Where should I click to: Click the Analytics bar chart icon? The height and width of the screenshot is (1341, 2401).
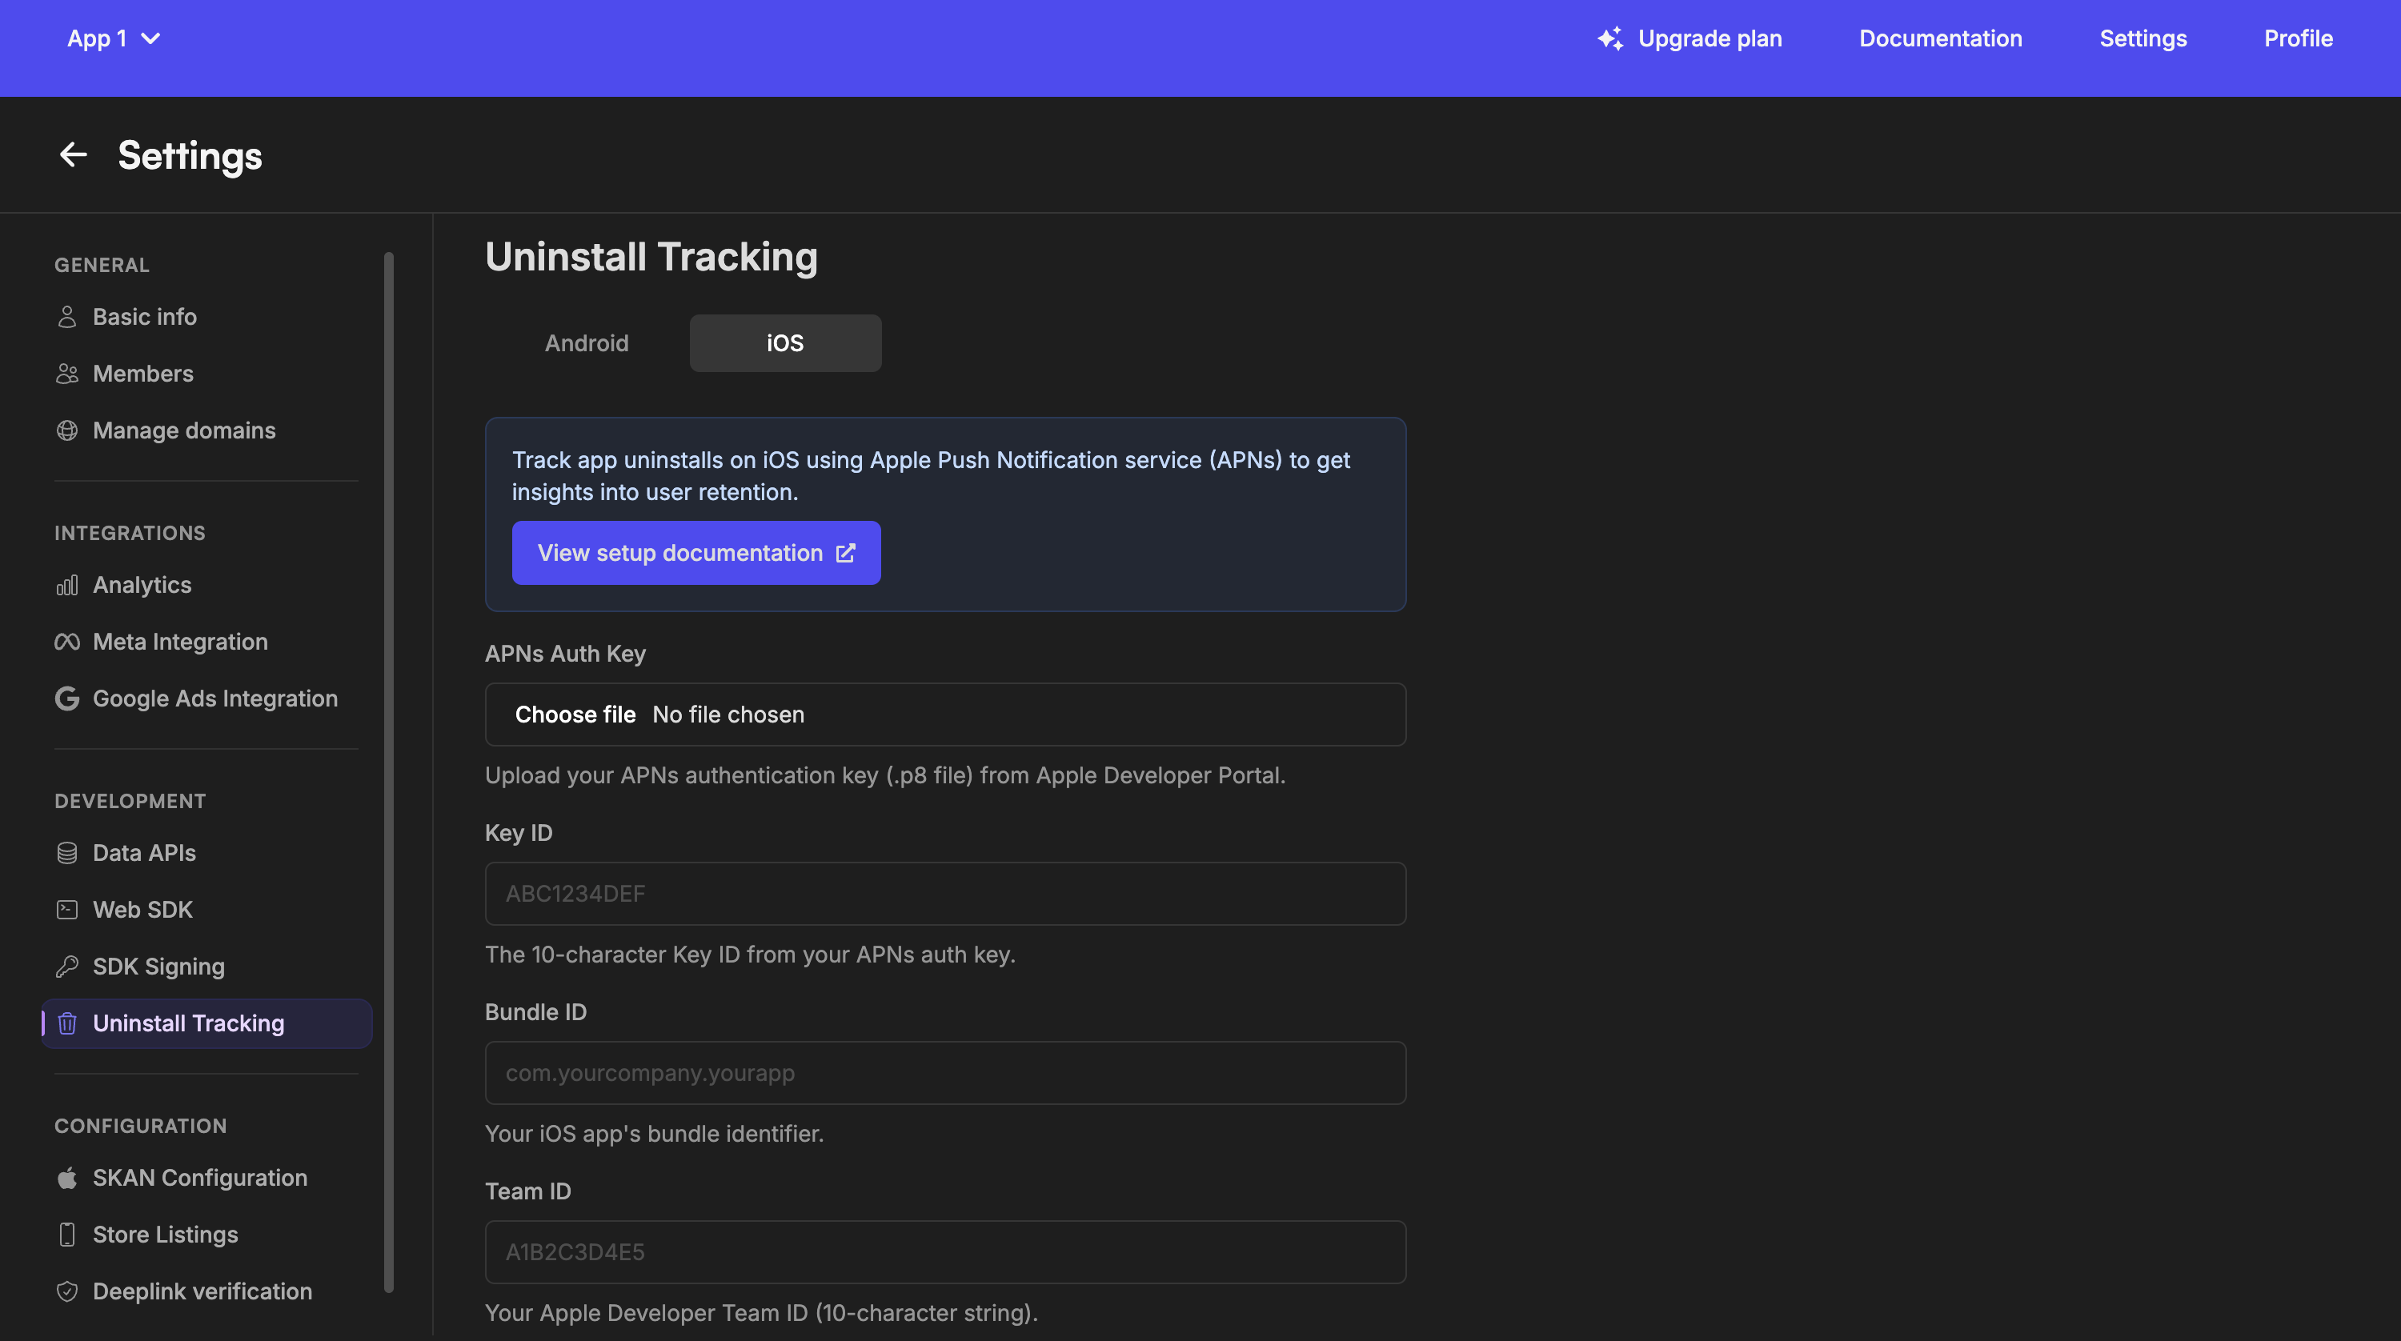pyautogui.click(x=66, y=585)
